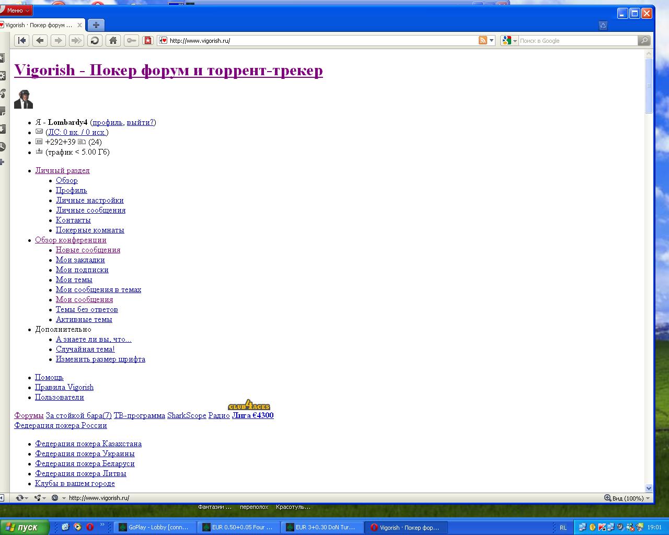Open the Home page button
The height and width of the screenshot is (535, 669).
click(x=113, y=40)
